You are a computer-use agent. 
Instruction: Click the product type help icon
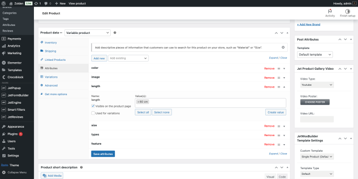(x=115, y=33)
